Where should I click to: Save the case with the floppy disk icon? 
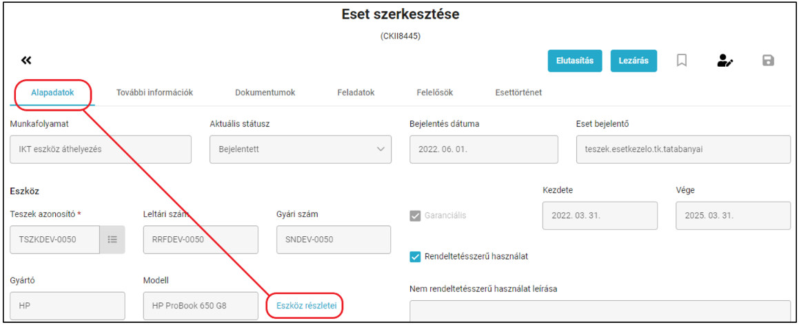pyautogui.click(x=768, y=61)
